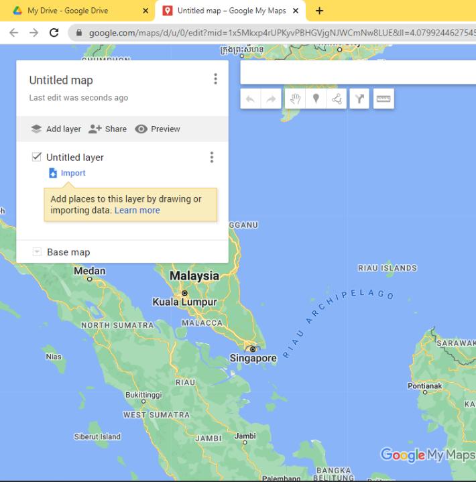476x482 pixels.
Task: Click the Untitled layer name
Action: (x=75, y=158)
